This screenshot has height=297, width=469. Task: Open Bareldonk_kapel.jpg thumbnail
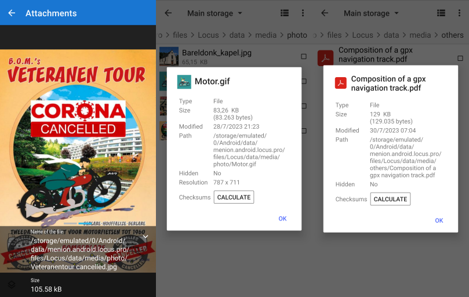tap(169, 56)
